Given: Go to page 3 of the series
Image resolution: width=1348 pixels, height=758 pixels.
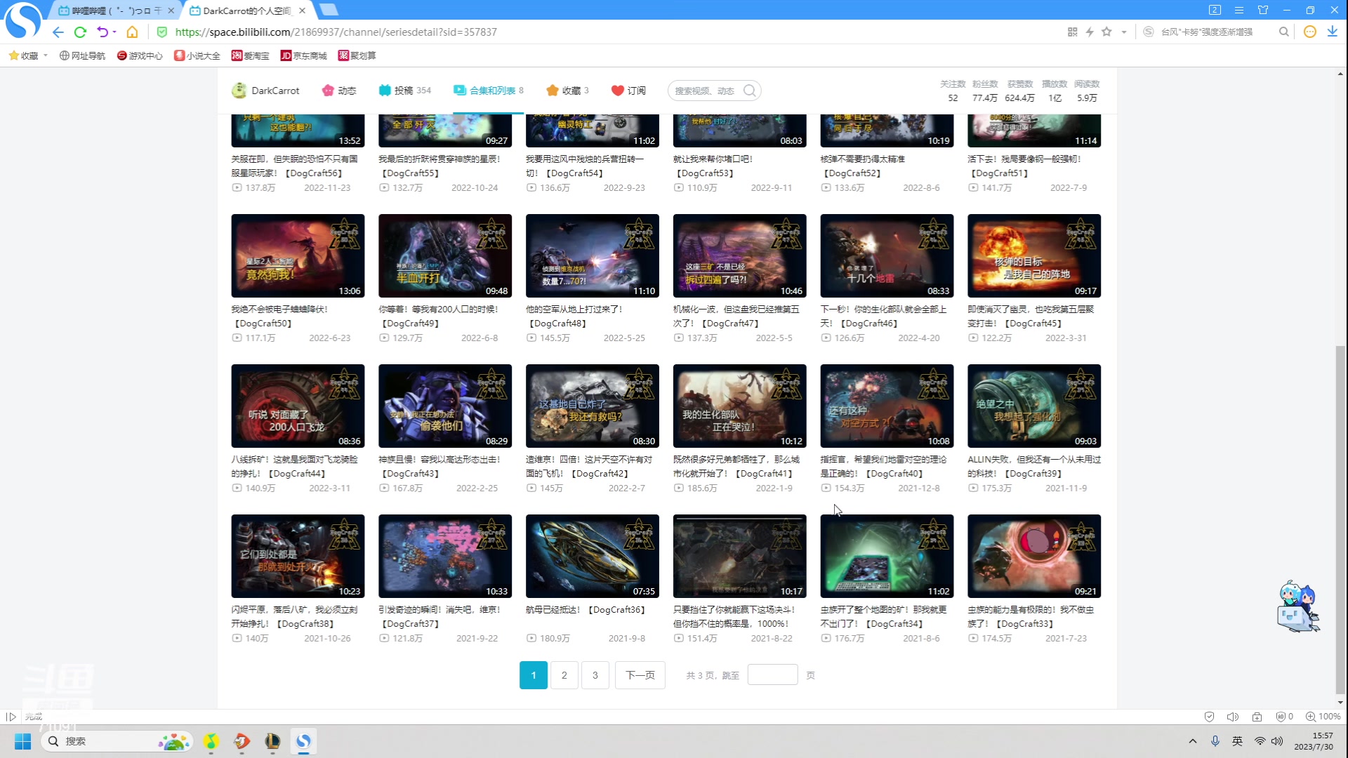Looking at the screenshot, I should [x=595, y=675].
